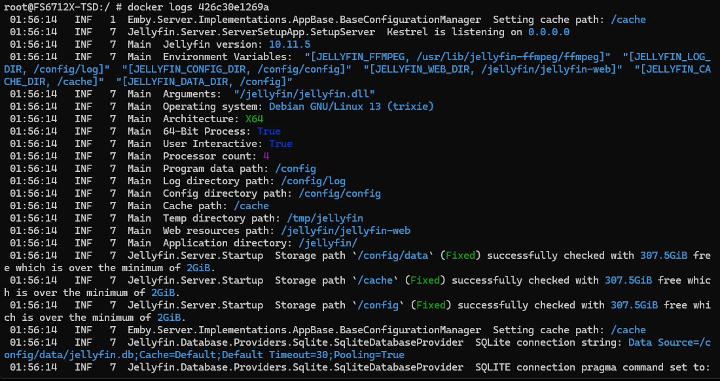Click the Config directory path /config/config

[x=340, y=193]
